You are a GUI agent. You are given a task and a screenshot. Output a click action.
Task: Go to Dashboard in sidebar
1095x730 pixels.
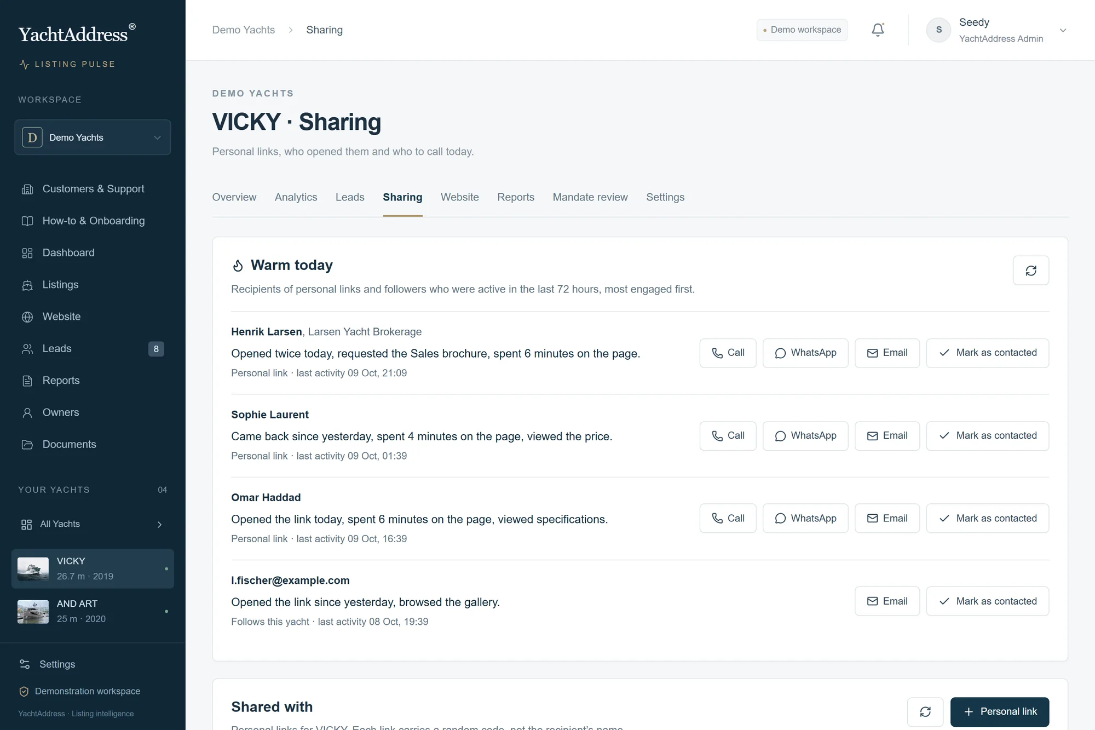coord(93,252)
